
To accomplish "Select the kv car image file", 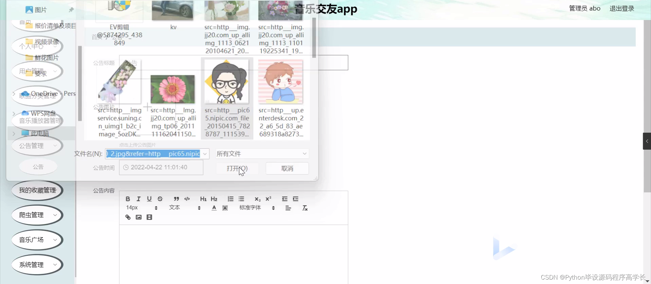I will click(x=173, y=15).
